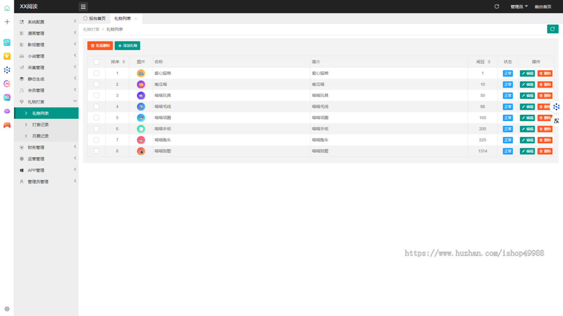Tick the checkbox for 喵喵别墅 row
Screen dimensions: 563x316
pos(96,151)
